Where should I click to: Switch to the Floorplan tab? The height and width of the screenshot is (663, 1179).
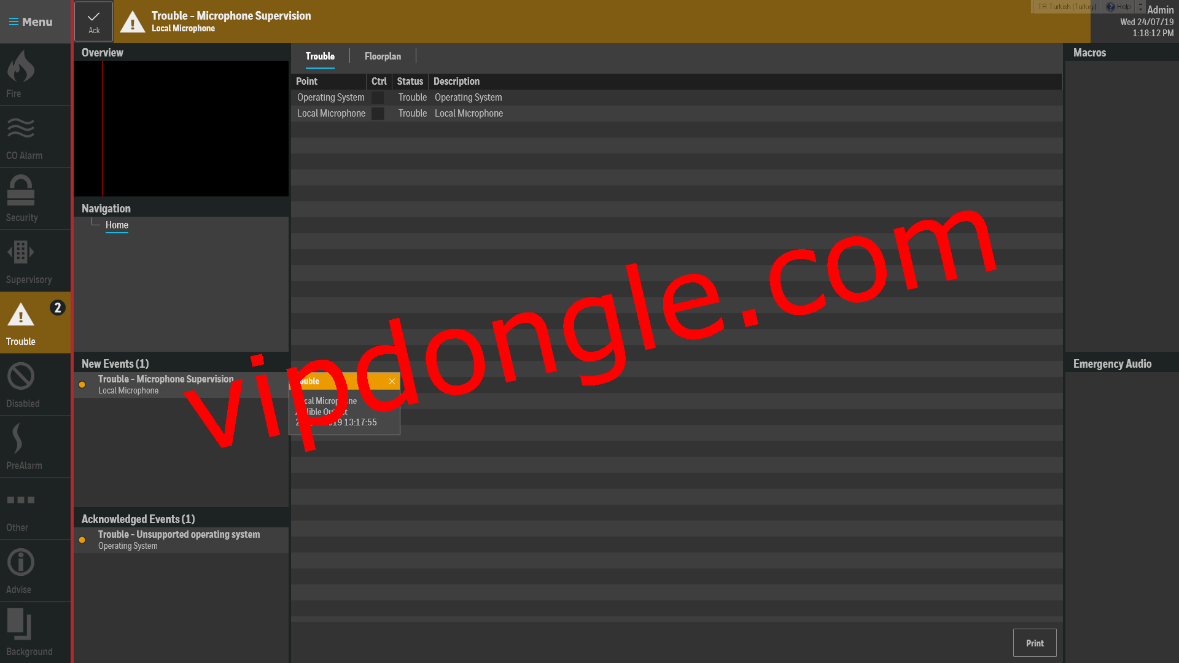(x=383, y=56)
